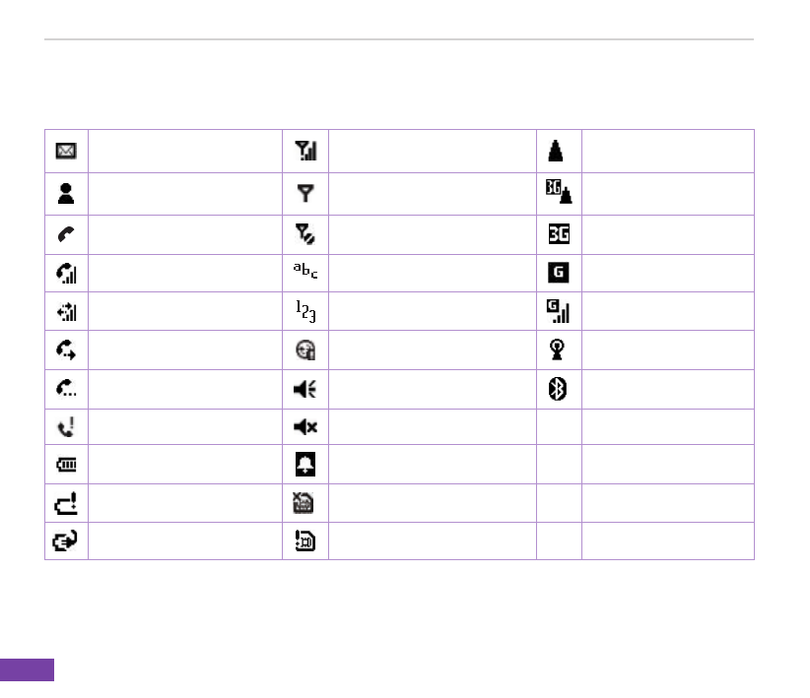Click the muted speaker icon
810x698 pixels.
coord(305,427)
